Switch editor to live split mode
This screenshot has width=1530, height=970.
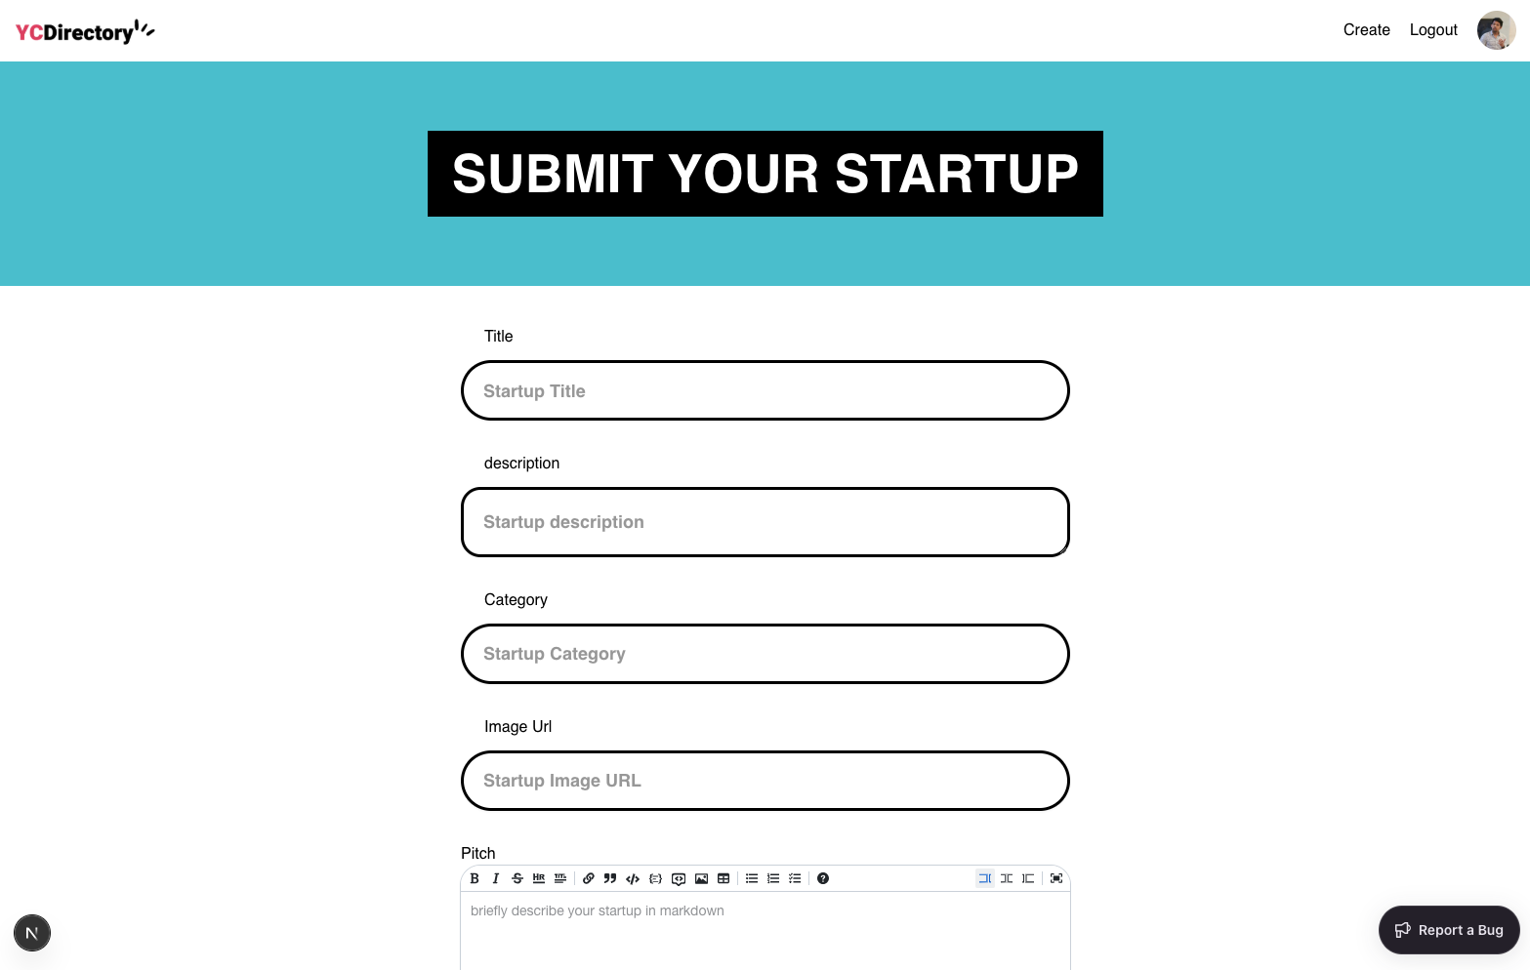pyautogui.click(x=1007, y=878)
